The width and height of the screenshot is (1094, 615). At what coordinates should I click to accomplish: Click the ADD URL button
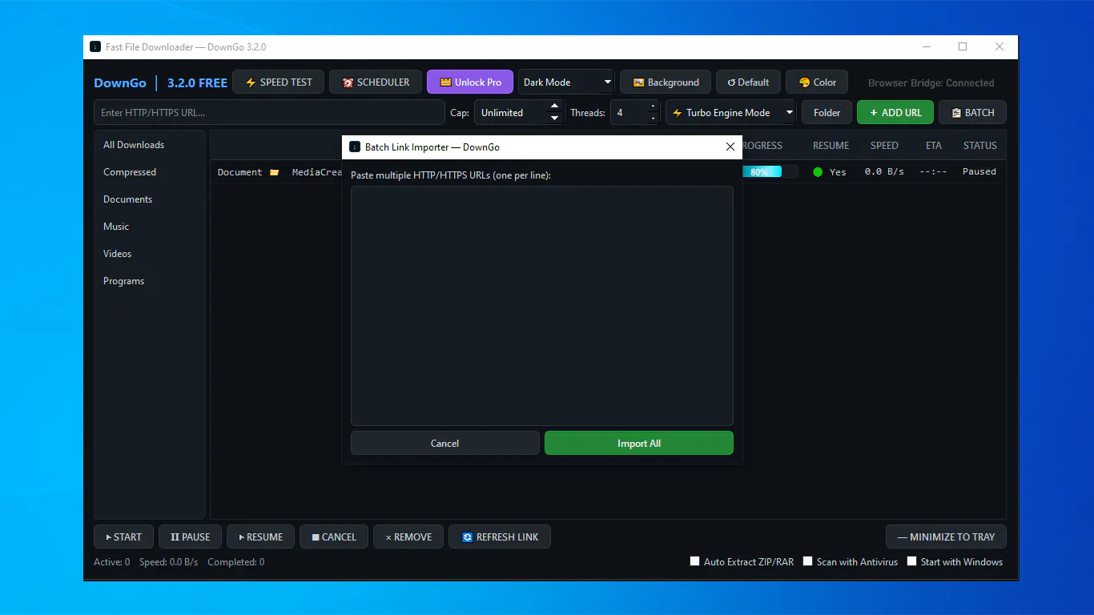(x=895, y=113)
